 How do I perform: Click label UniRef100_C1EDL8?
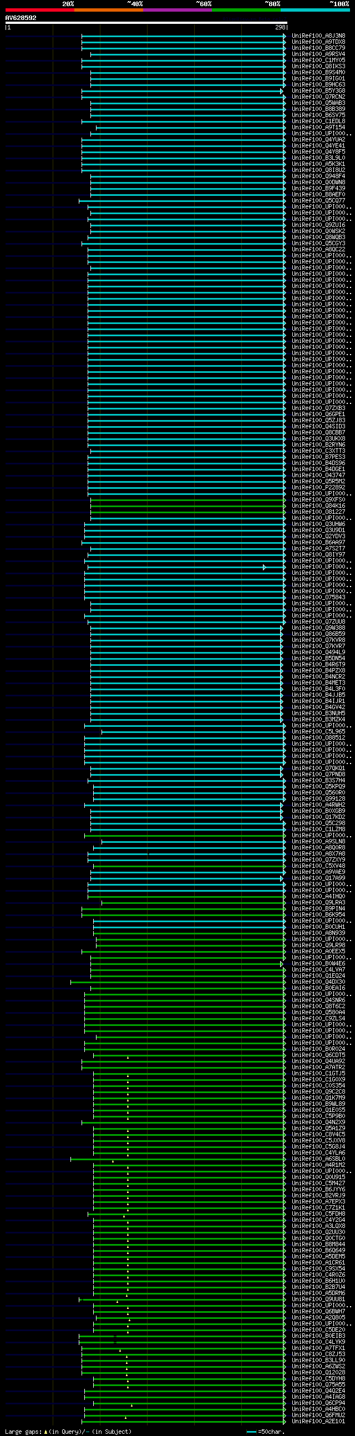(318, 122)
